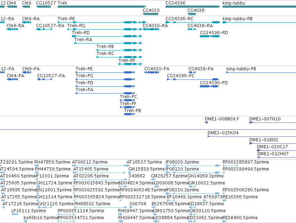Select the DME1-008B09.F clone
Image resolution: width=296 pixels, height=223 pixels.
pos(206,122)
